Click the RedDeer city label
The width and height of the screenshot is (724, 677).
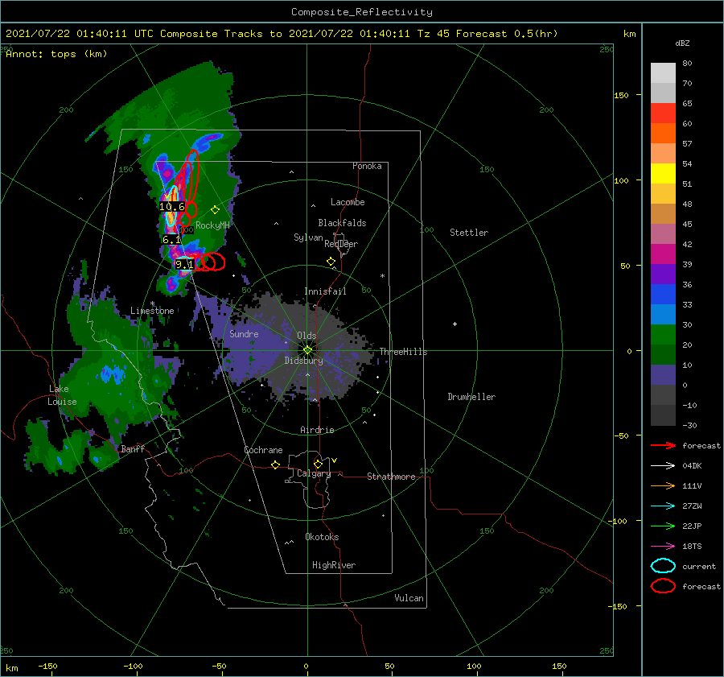pos(341,244)
